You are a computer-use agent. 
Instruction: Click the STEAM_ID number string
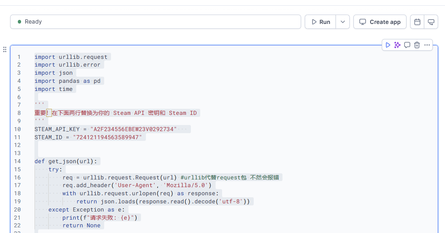(107, 137)
